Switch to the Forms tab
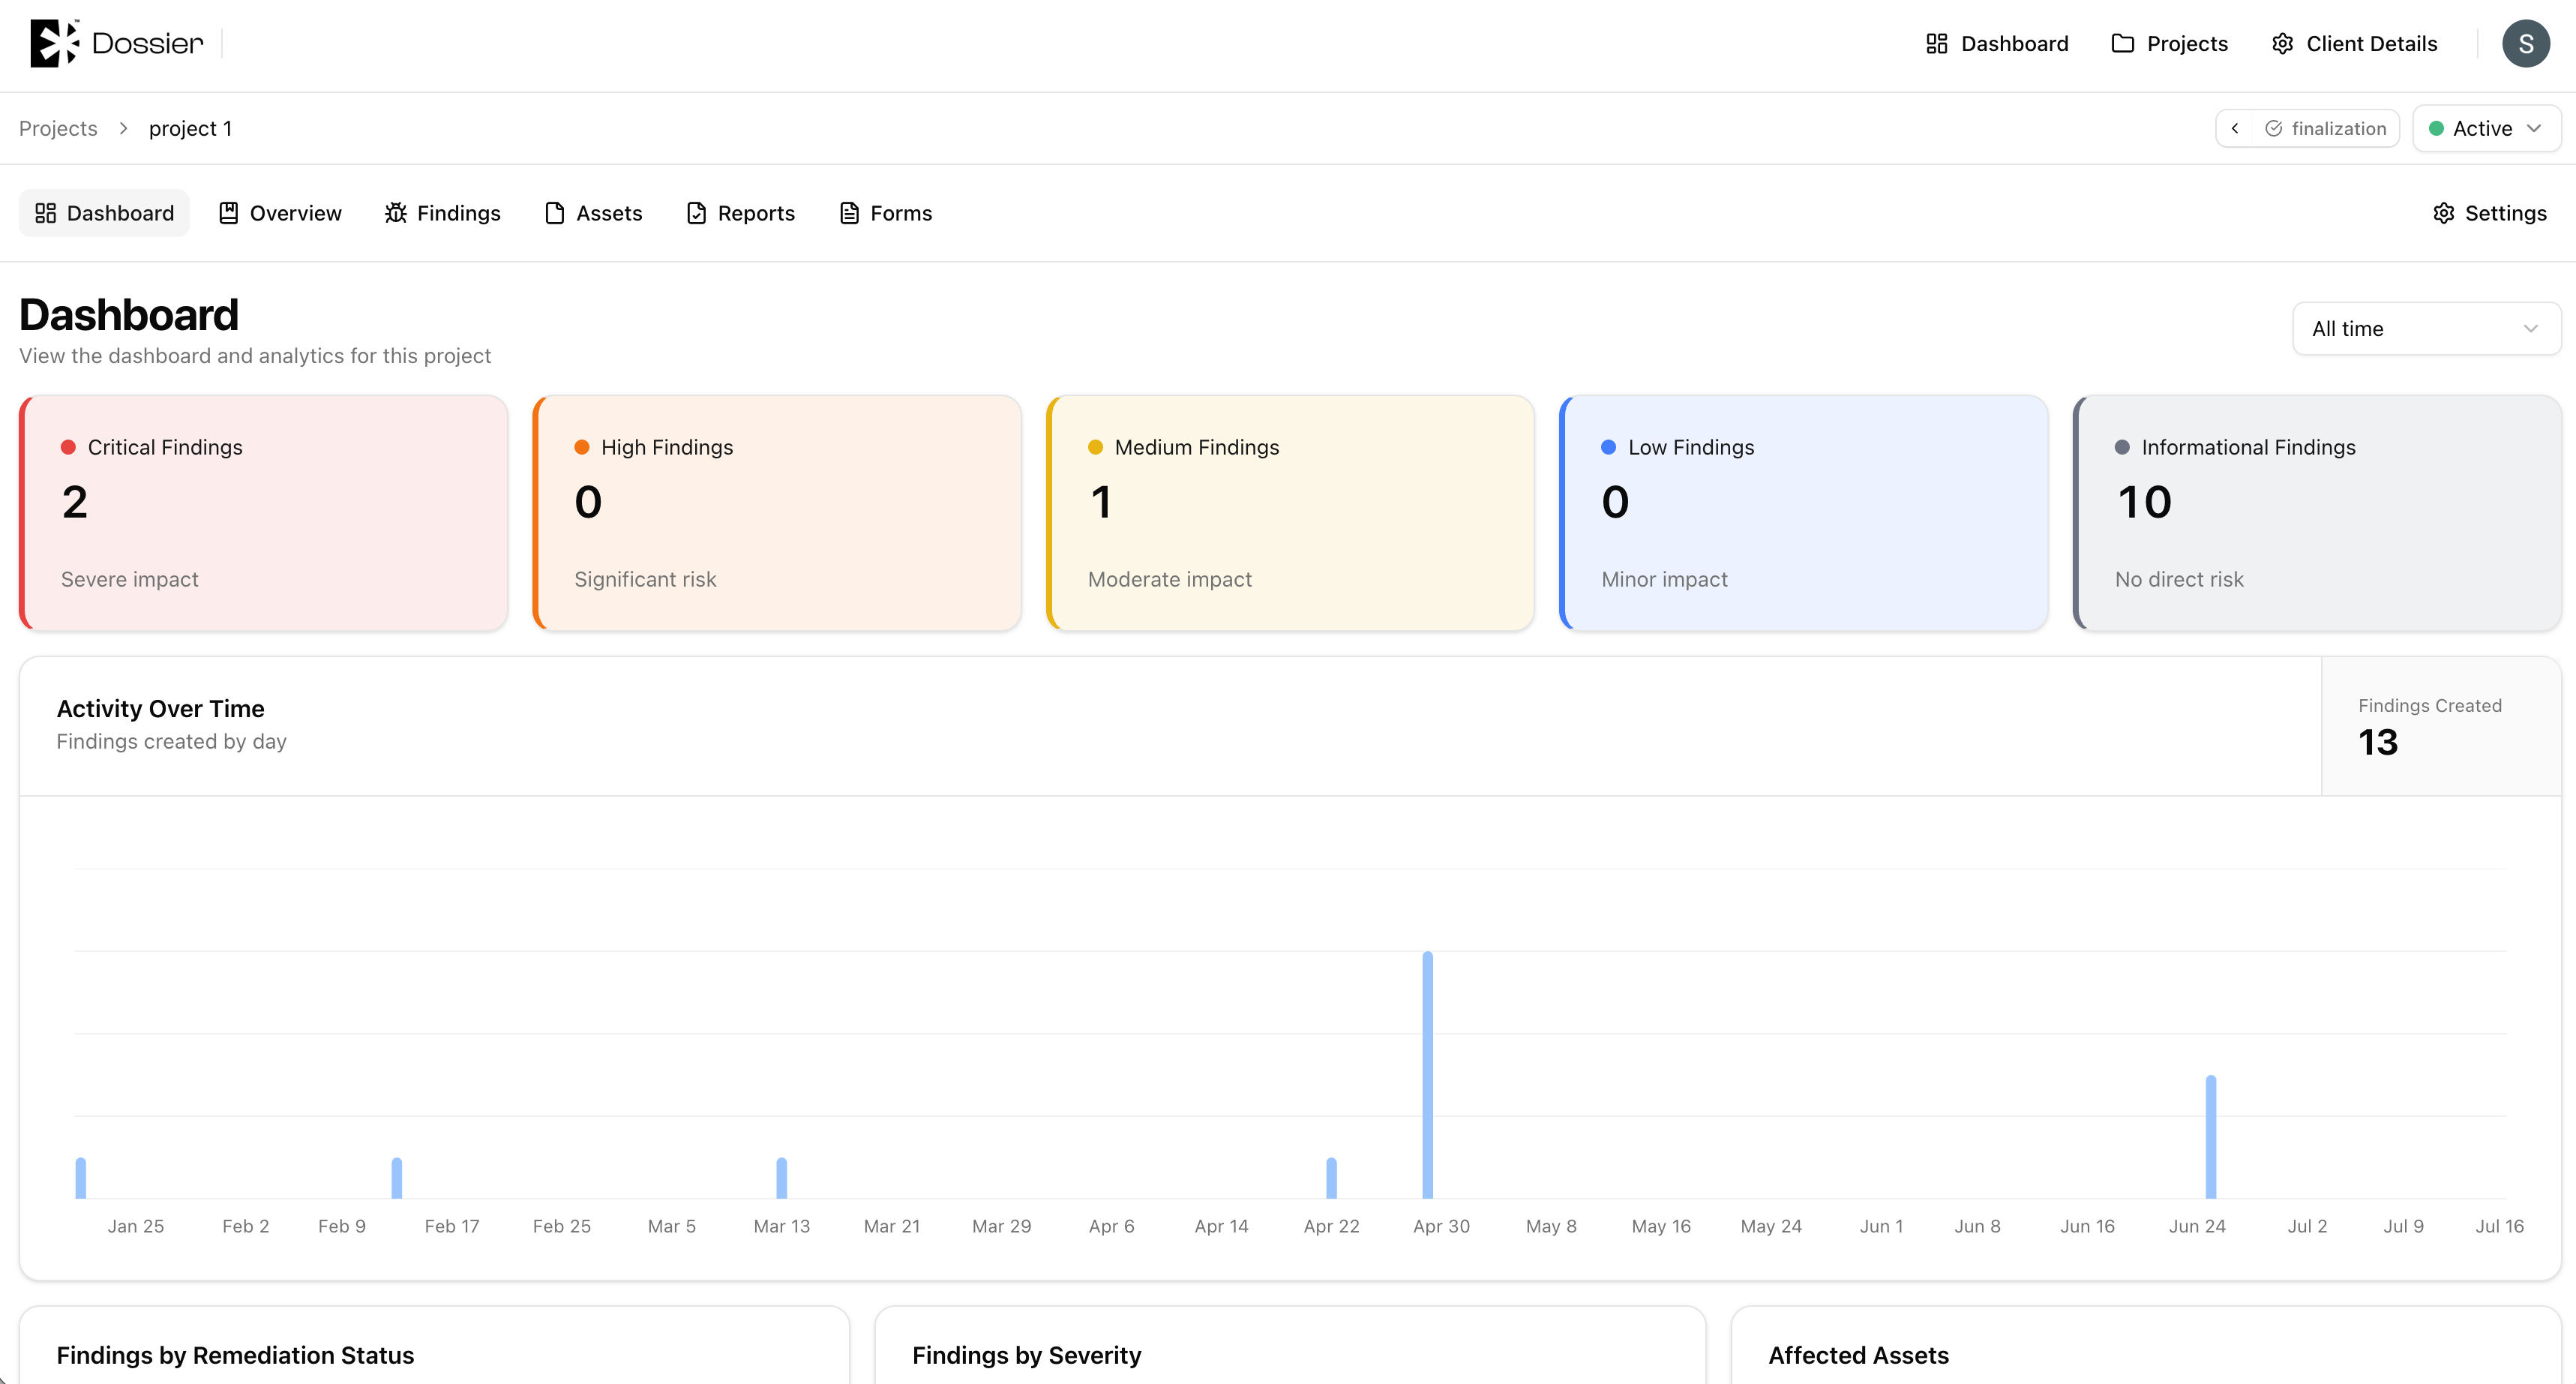 click(x=886, y=213)
